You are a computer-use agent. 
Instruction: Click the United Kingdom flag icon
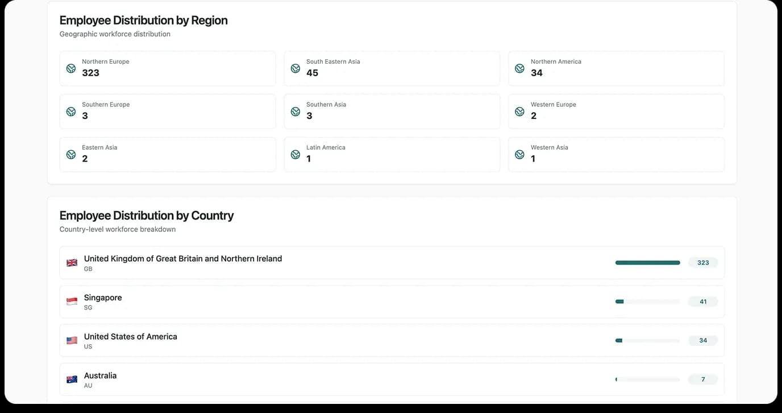[72, 263]
